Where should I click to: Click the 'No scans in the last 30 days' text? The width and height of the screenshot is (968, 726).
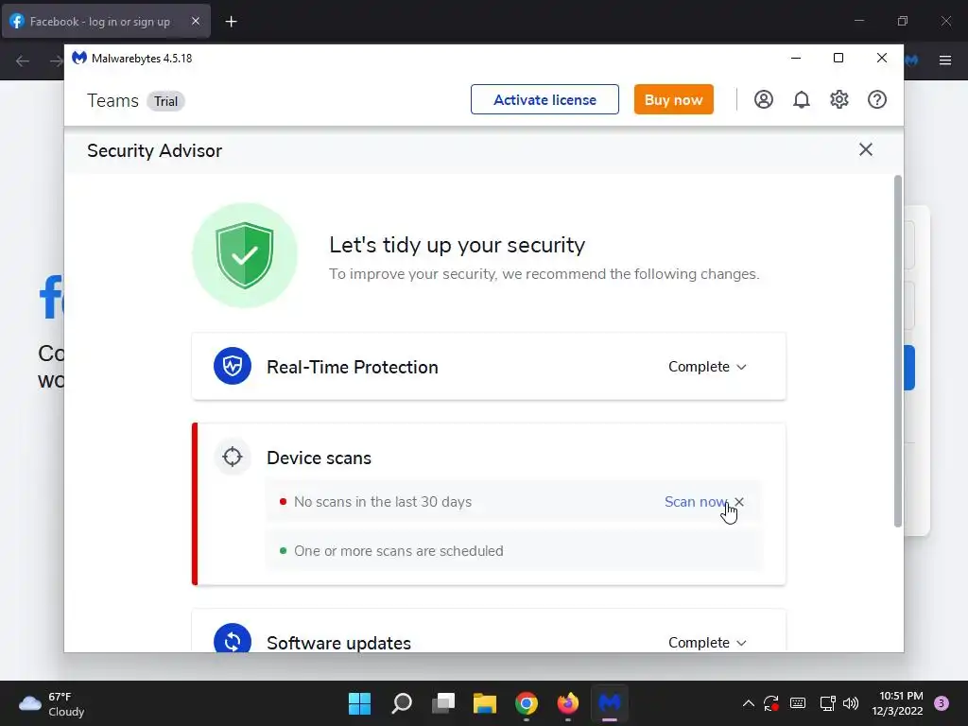tap(383, 502)
